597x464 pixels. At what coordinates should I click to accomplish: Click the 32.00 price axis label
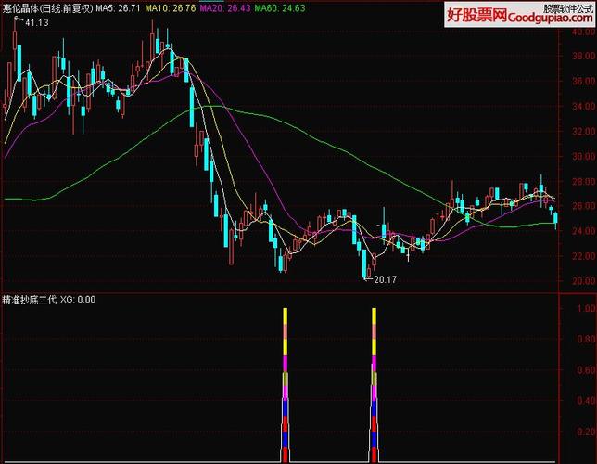point(583,132)
